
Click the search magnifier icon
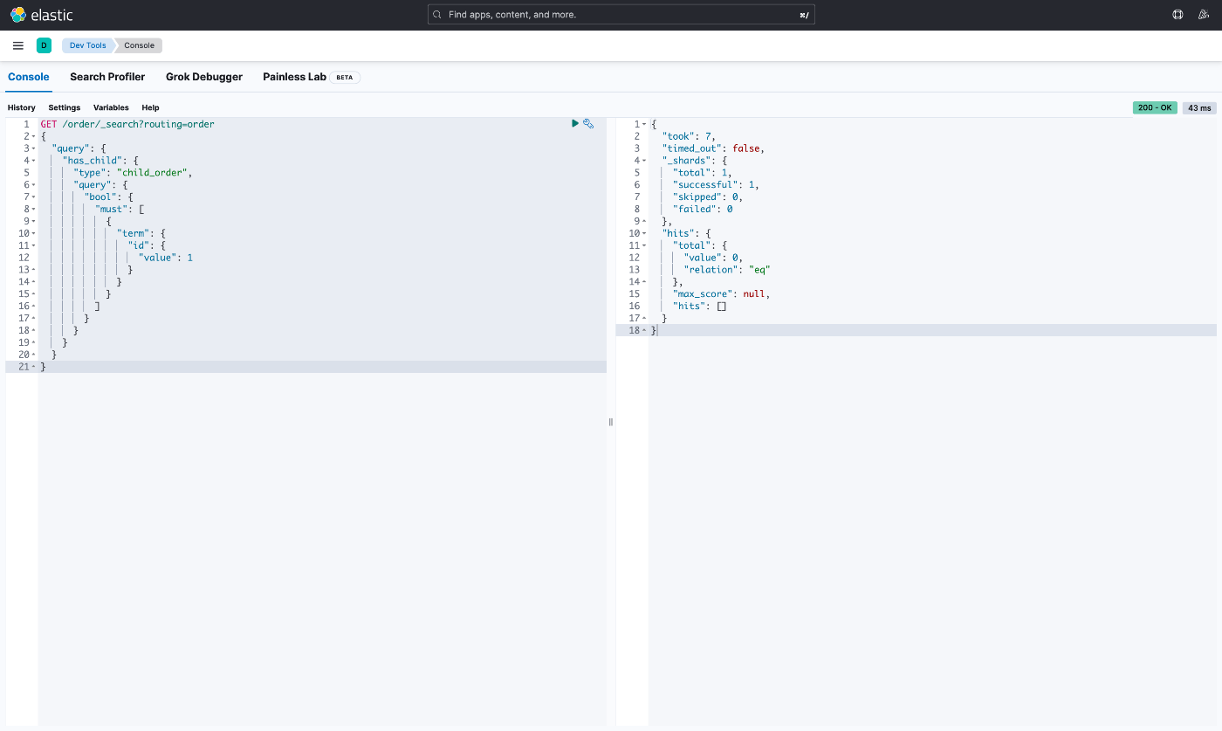tap(438, 15)
